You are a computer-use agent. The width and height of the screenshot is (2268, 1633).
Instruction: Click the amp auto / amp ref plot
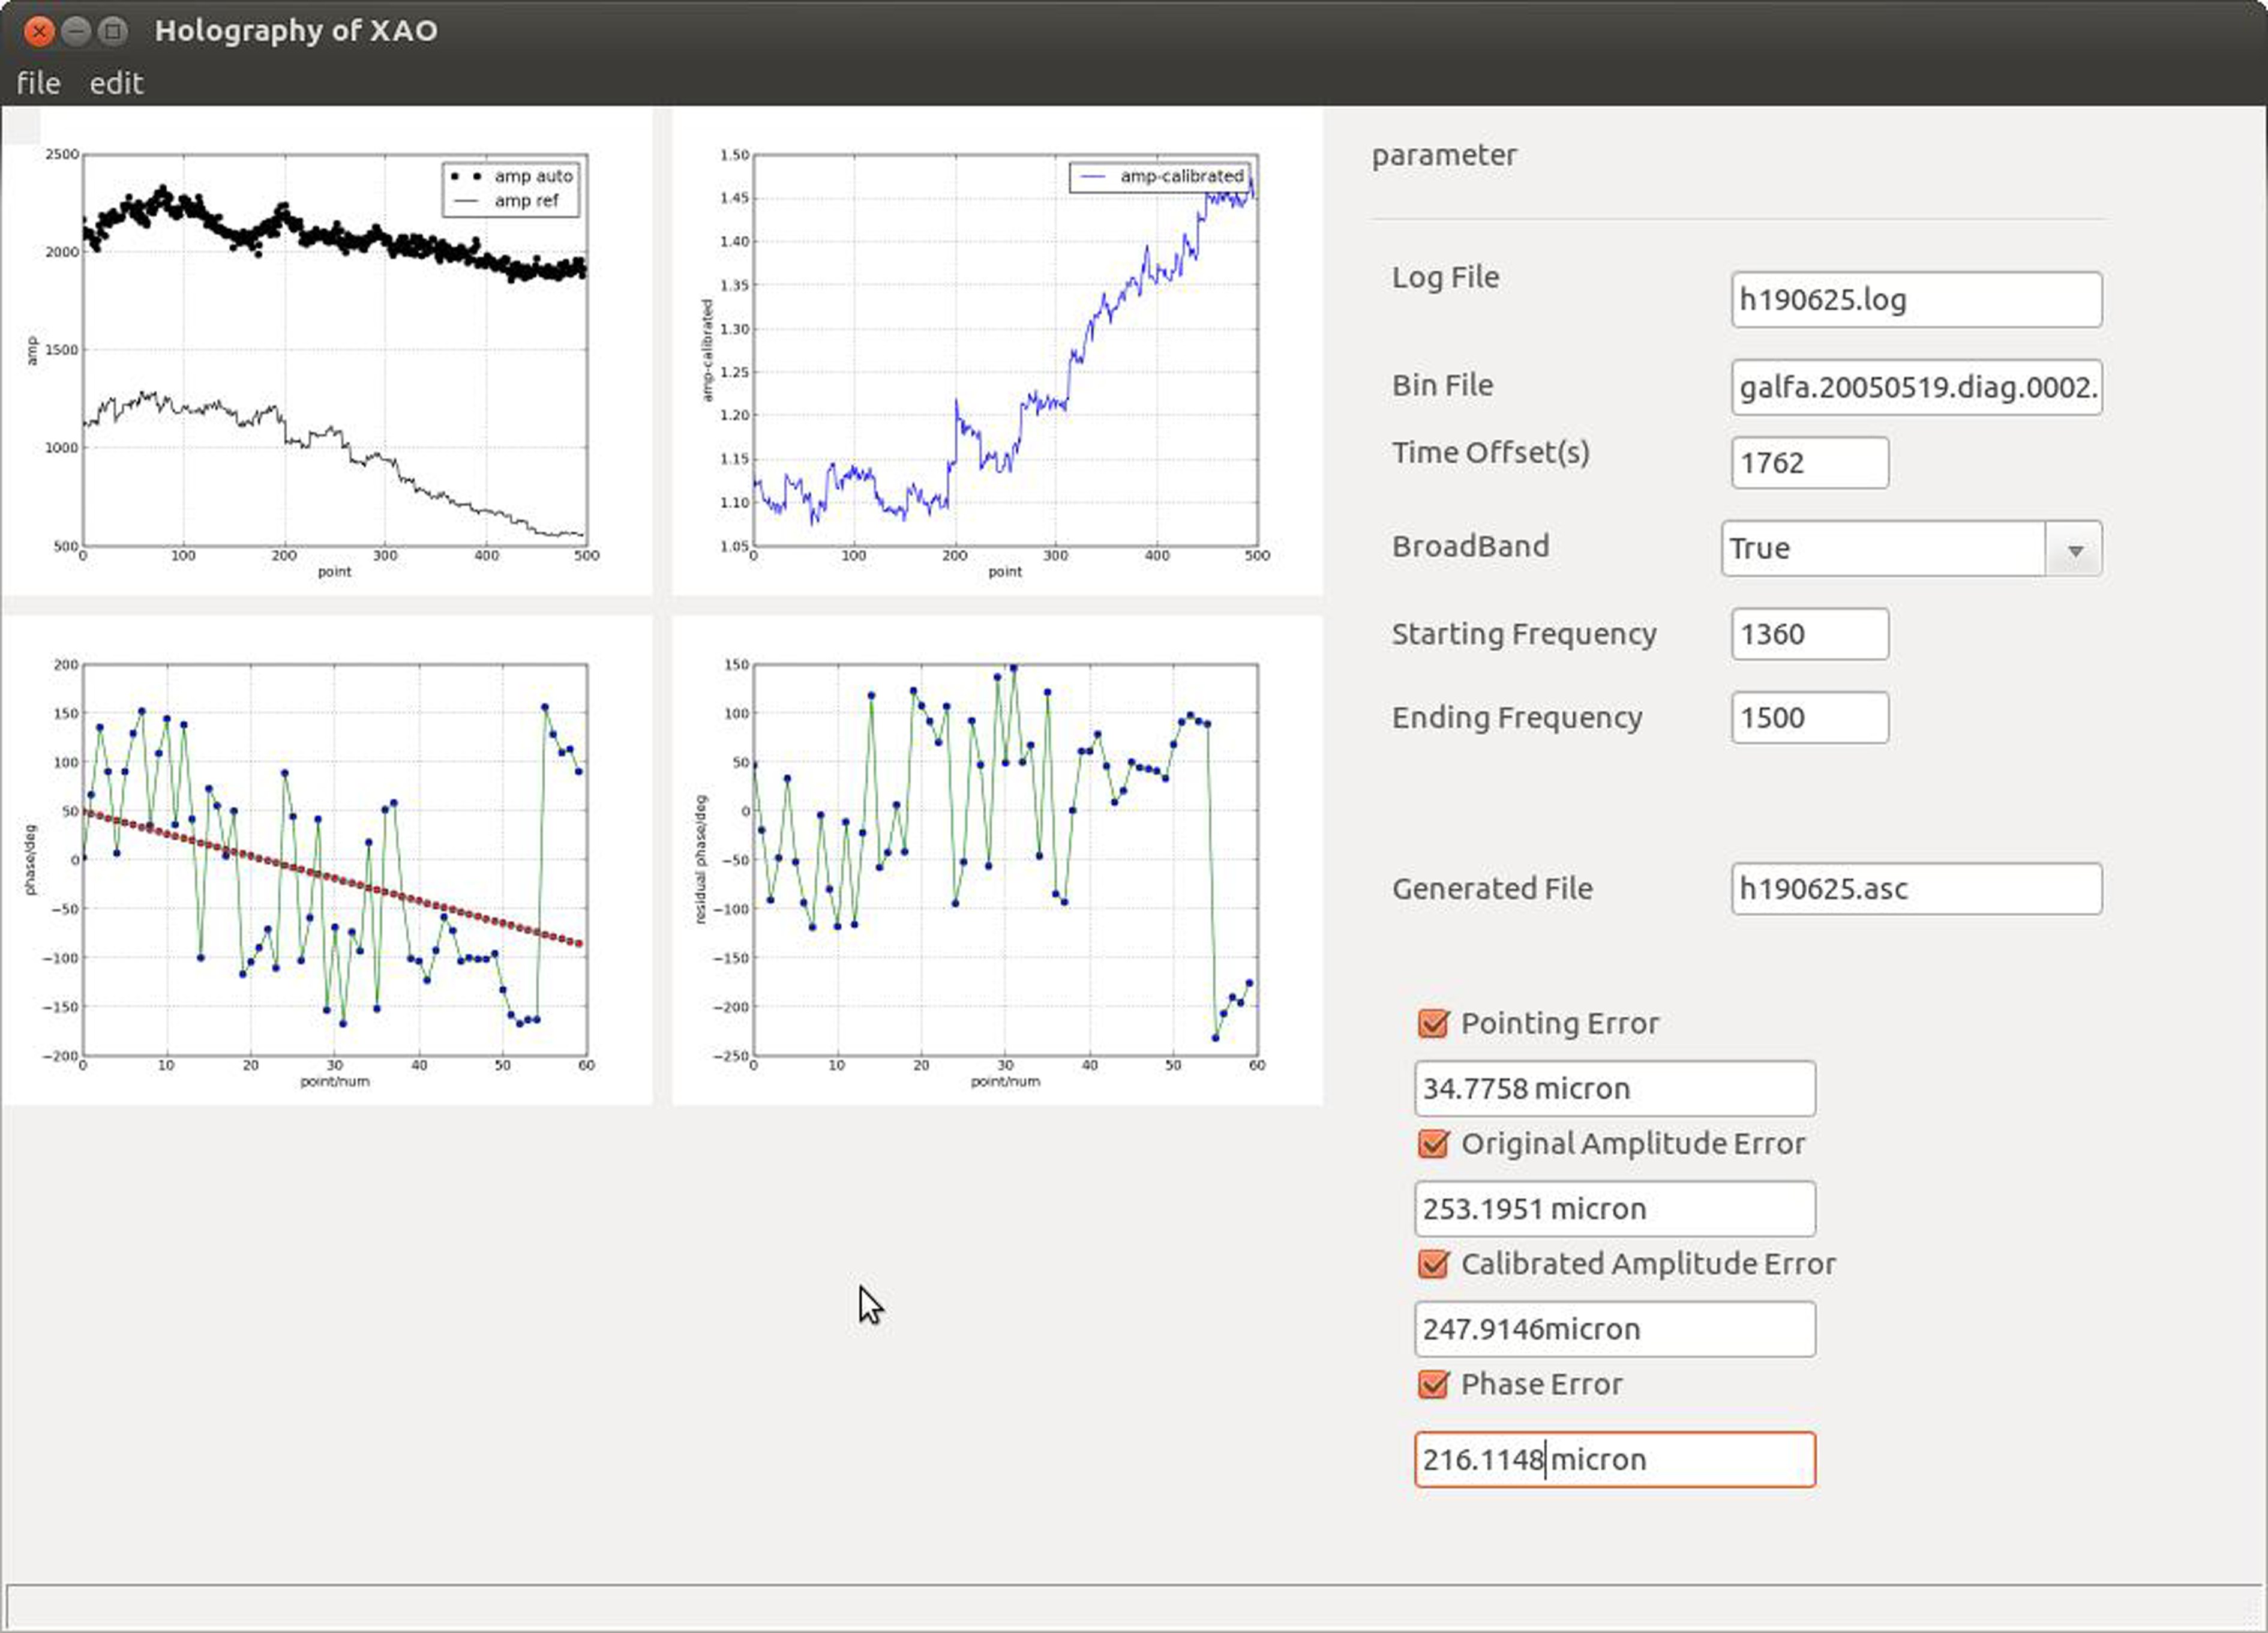(334, 350)
